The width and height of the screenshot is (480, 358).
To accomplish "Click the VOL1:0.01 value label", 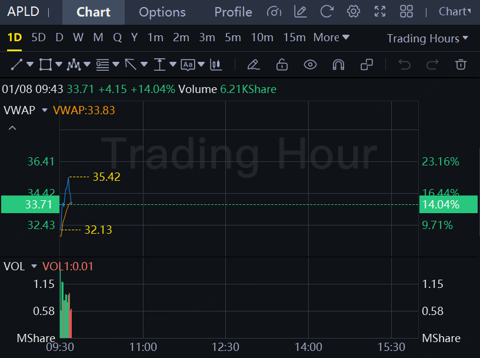I will tap(68, 266).
